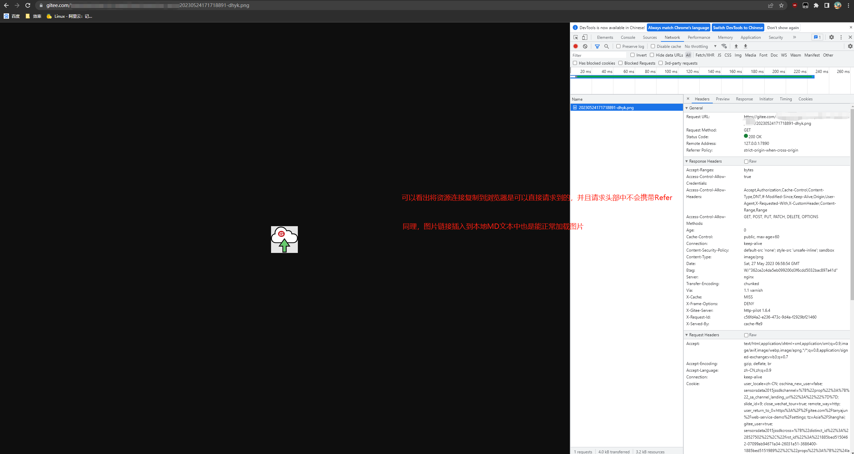Clear the network requests list

click(x=585, y=46)
